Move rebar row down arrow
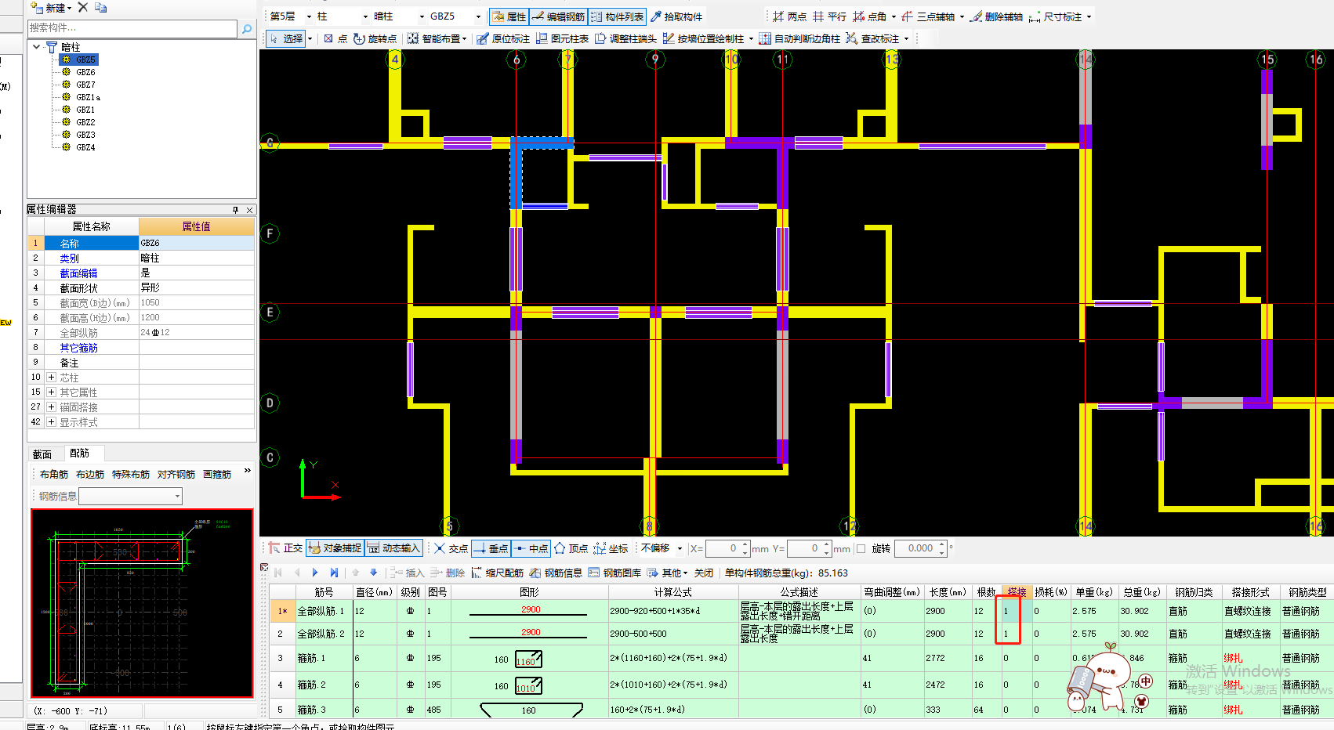Viewport: 1334px width, 730px height. (x=373, y=573)
